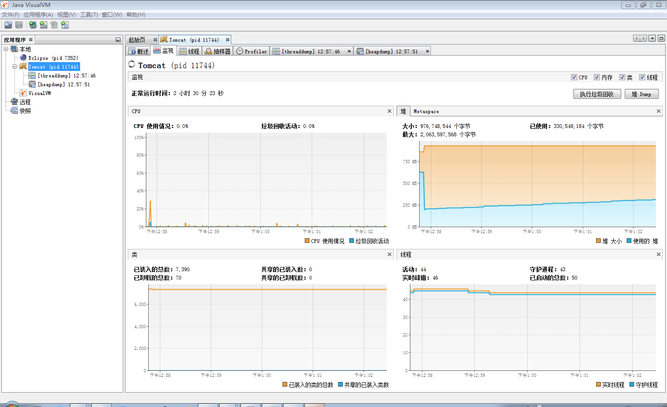Viewport: 667px width, 407px height.
Task: Click the 本地 local computer icon
Action: coord(14,49)
